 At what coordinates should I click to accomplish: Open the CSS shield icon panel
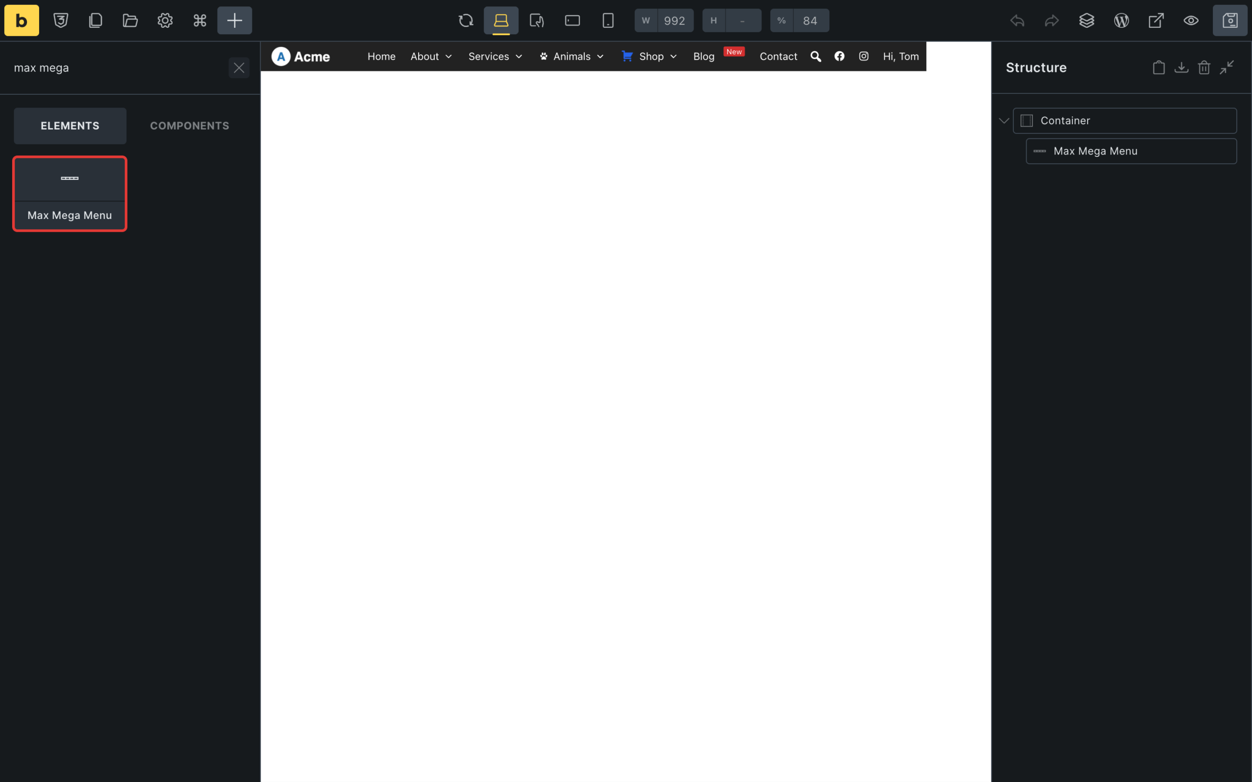tap(61, 21)
